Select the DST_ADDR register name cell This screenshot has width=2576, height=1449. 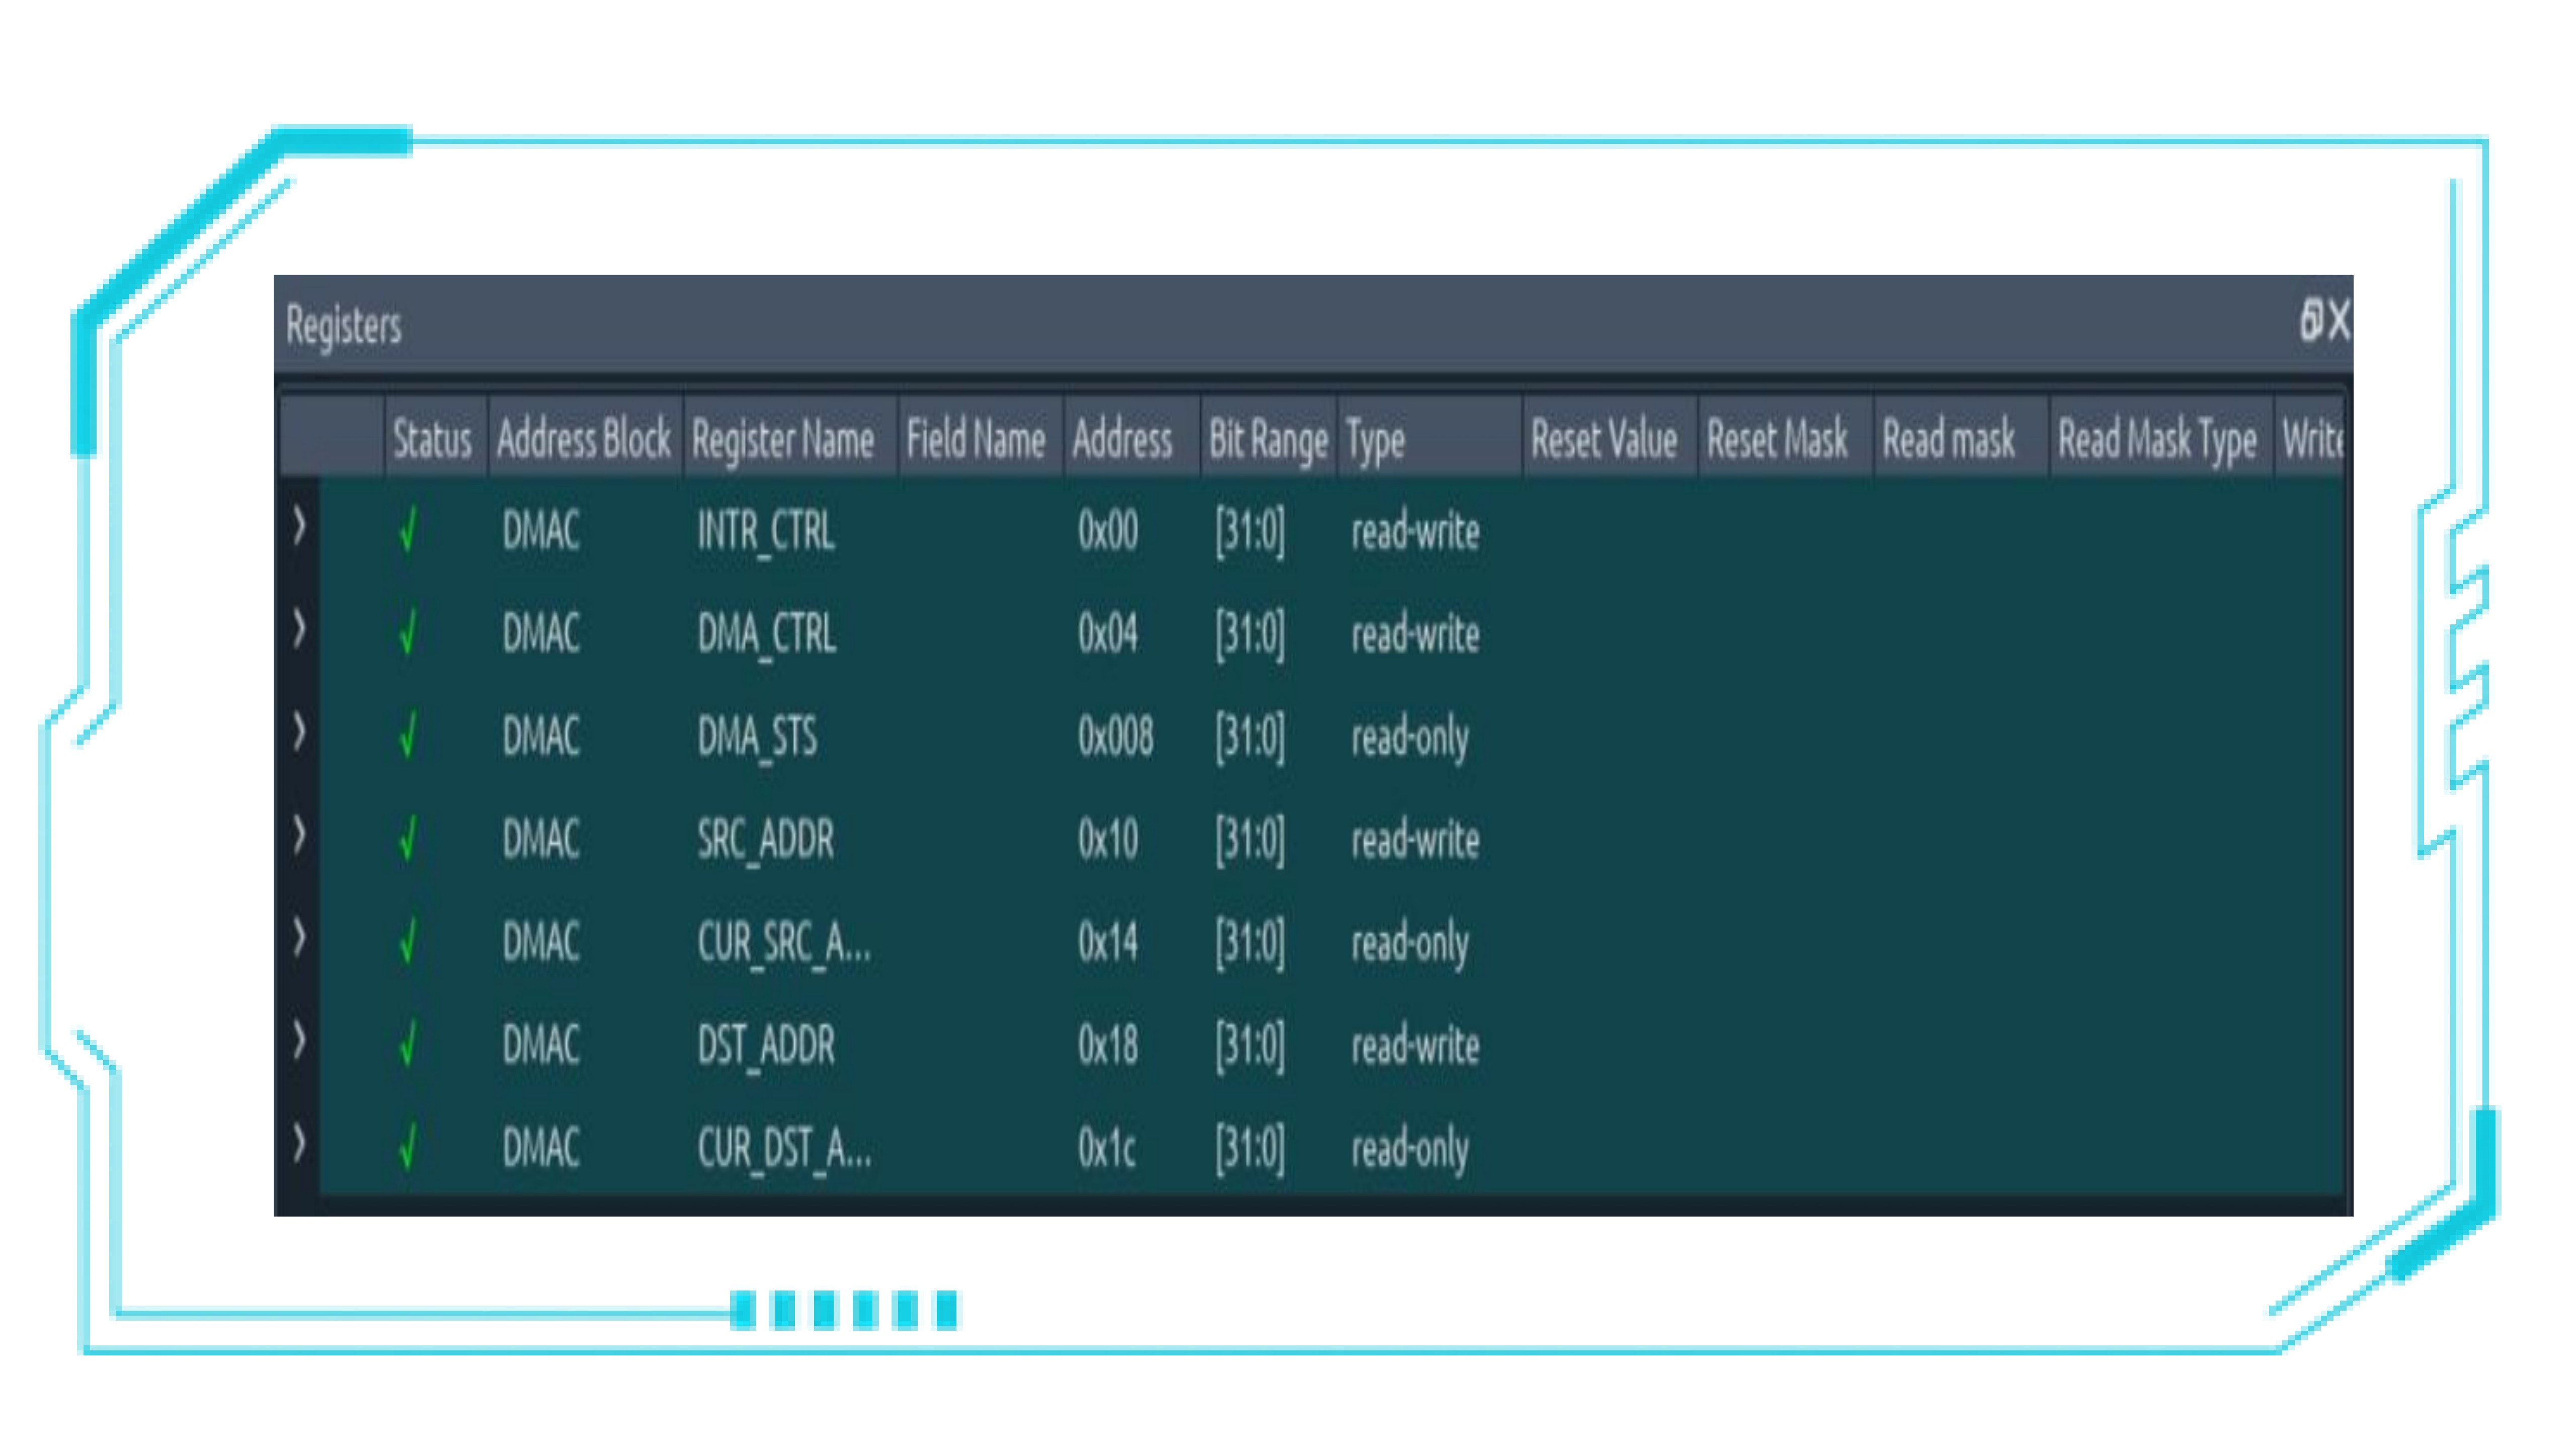pyautogui.click(x=765, y=1046)
